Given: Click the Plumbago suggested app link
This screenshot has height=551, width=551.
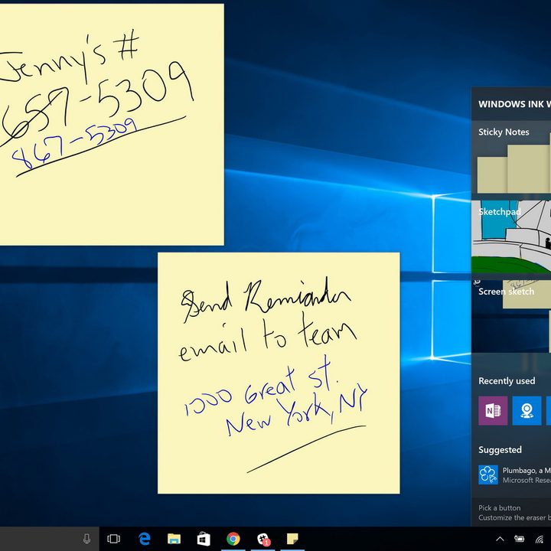Looking at the screenshot, I should (514, 474).
